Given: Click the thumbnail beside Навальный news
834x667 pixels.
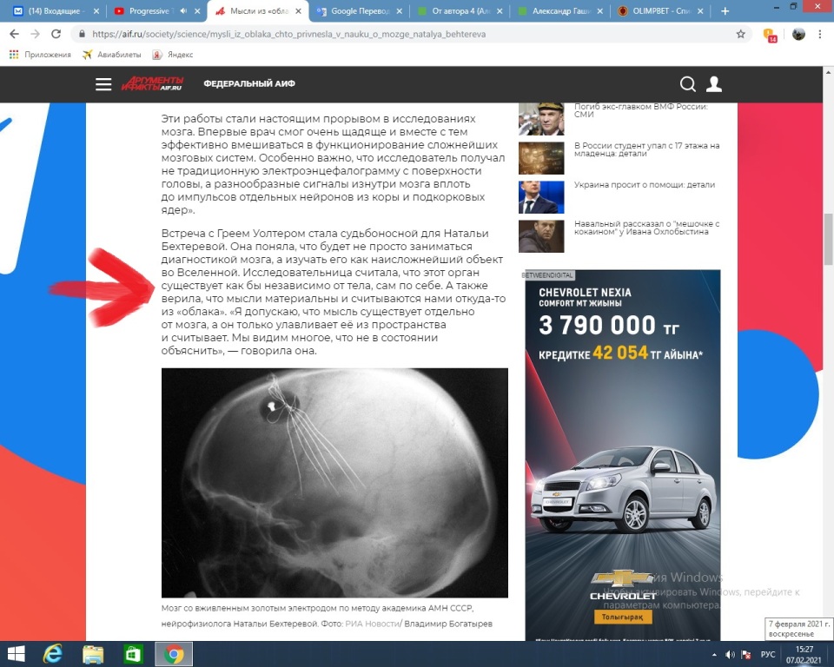Looking at the screenshot, I should pyautogui.click(x=541, y=236).
